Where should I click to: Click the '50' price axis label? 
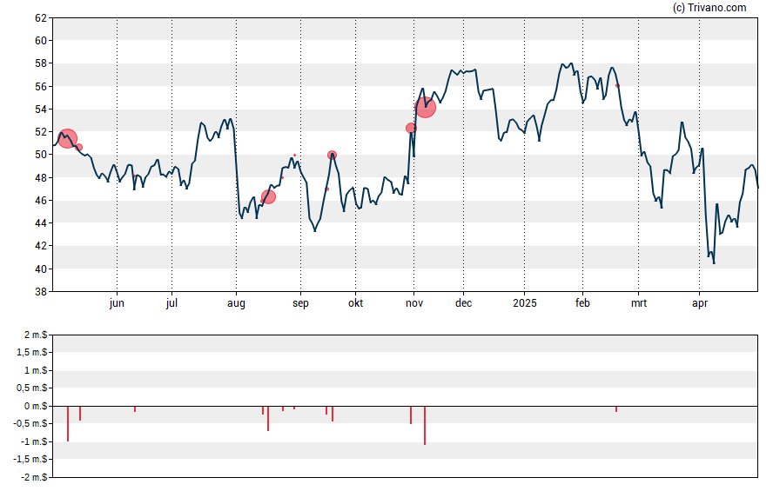point(41,155)
